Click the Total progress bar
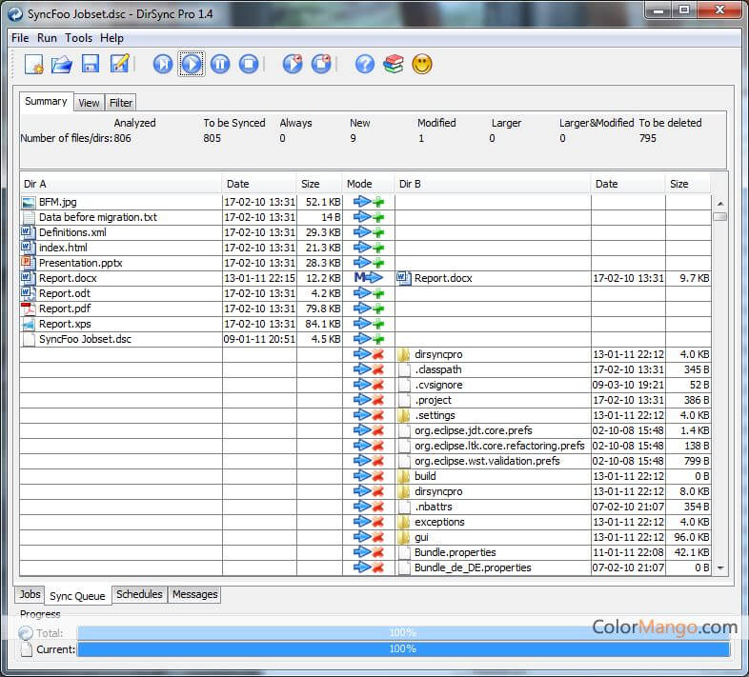749x677 pixels. [403, 633]
